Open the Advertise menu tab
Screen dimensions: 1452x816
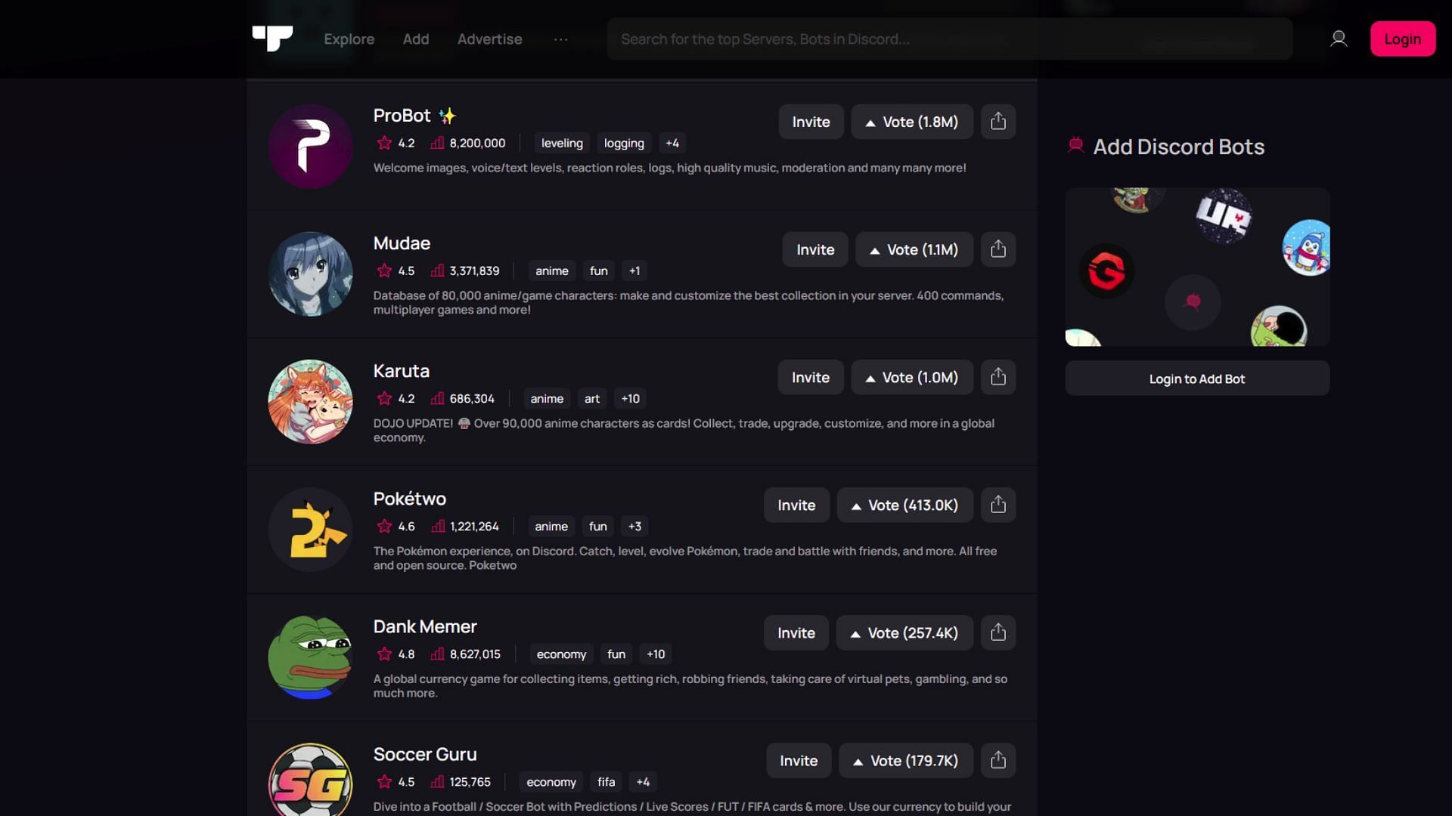tap(489, 39)
